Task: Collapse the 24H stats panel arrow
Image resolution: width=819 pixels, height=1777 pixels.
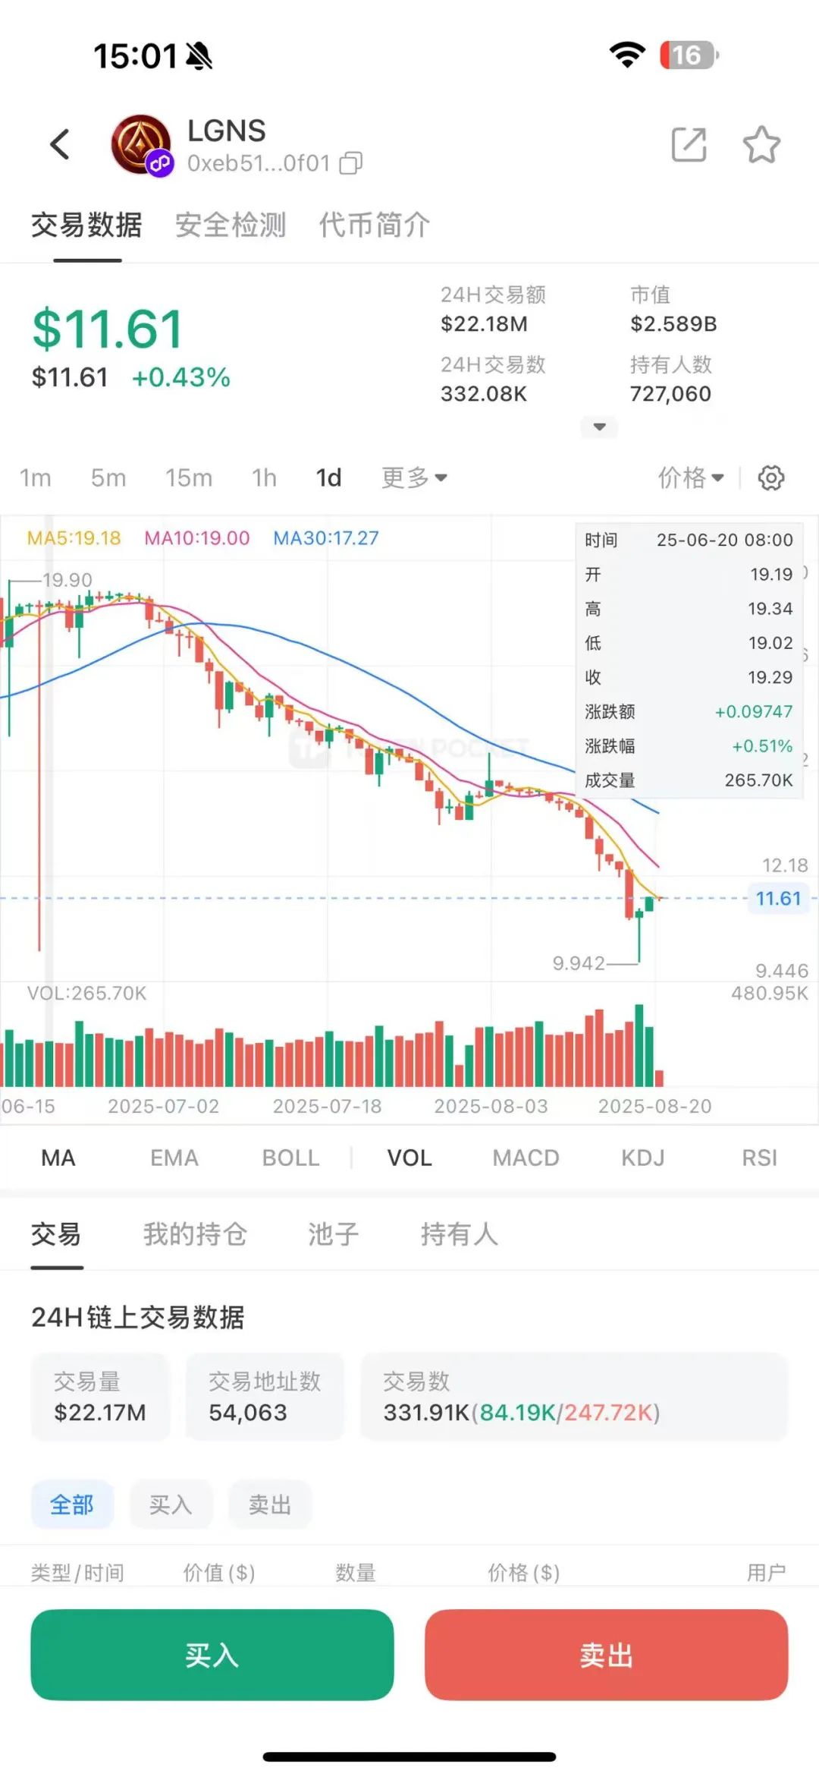Action: pos(598,427)
